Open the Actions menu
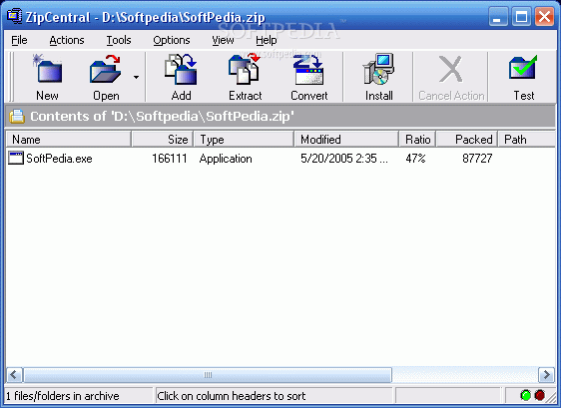 [67, 40]
